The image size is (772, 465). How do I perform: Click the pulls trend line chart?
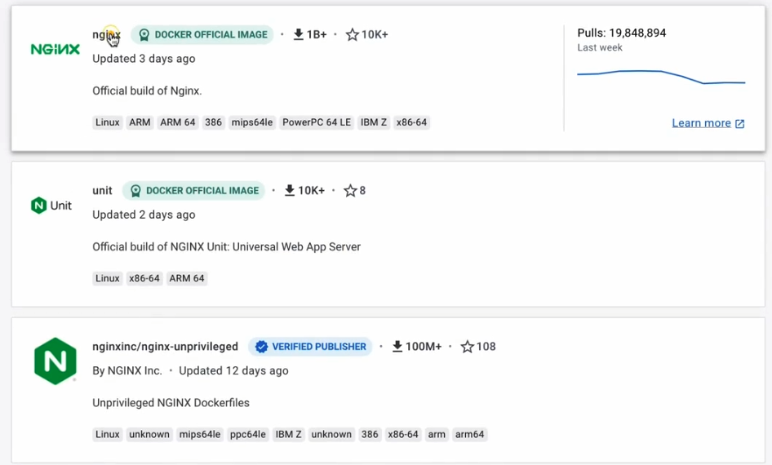pyautogui.click(x=661, y=77)
